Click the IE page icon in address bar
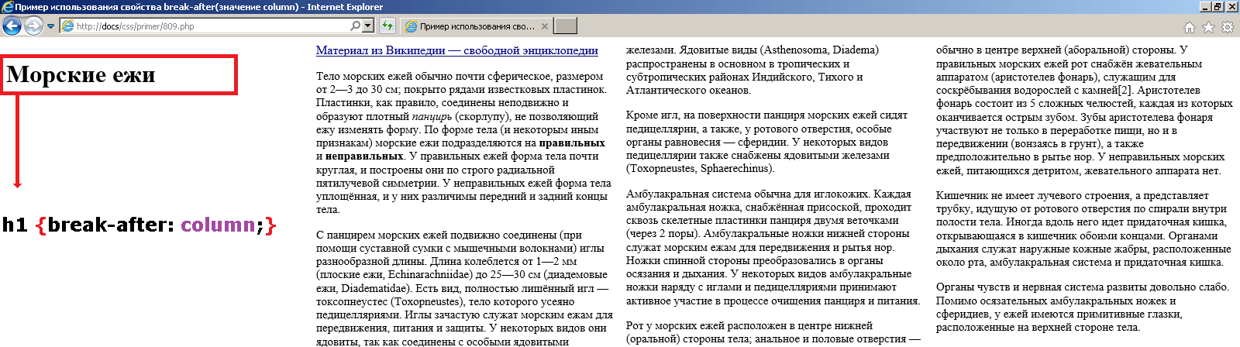This screenshot has width=1240, height=347. click(67, 26)
